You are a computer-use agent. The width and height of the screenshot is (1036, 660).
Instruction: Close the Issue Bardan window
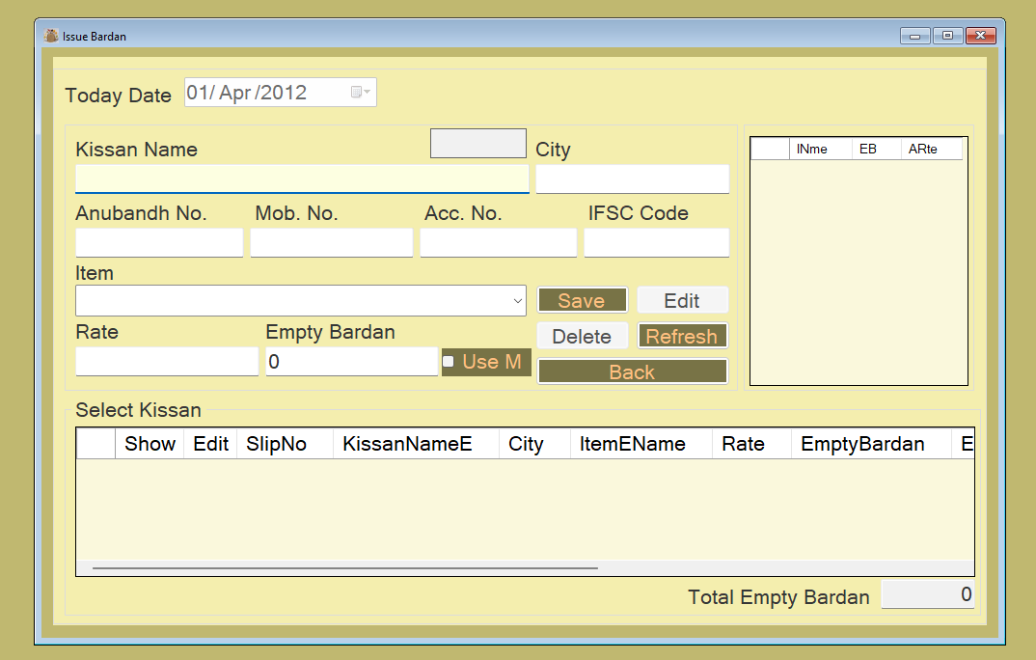(x=980, y=36)
